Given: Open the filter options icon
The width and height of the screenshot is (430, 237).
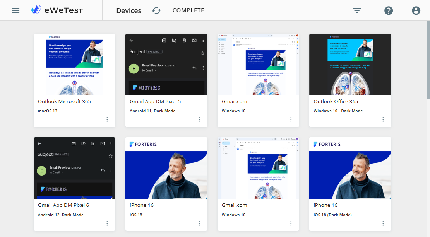Looking at the screenshot, I should [x=357, y=10].
